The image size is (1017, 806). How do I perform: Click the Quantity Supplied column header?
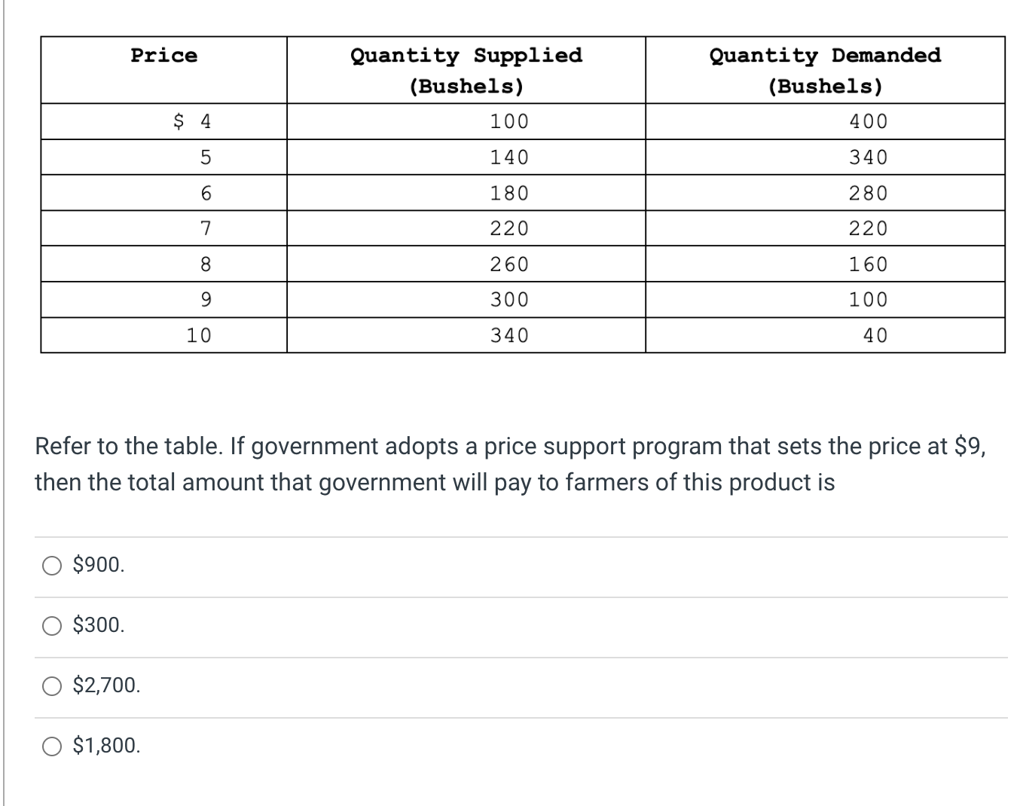pos(466,70)
